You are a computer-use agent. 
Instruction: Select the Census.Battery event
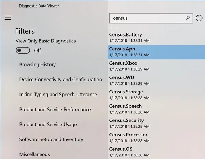click(156, 38)
